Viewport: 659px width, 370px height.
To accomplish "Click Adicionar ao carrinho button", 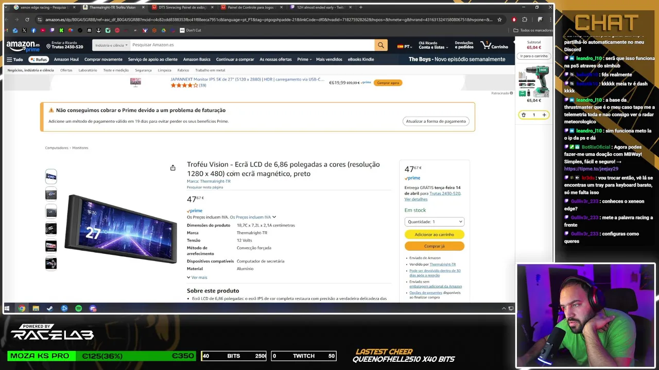I will point(434,234).
